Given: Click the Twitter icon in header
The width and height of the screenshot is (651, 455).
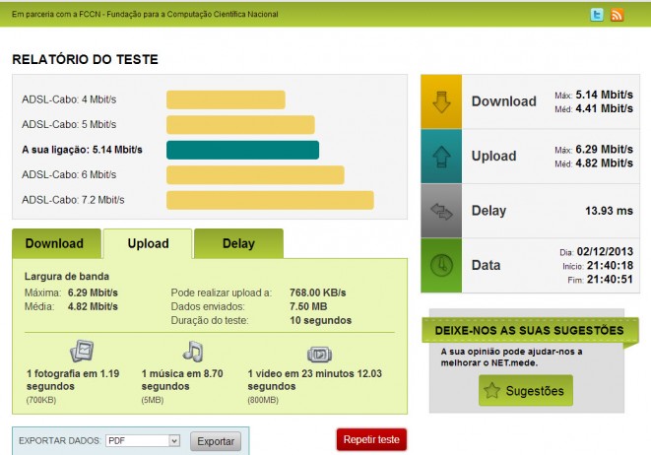Looking at the screenshot, I should (x=597, y=15).
